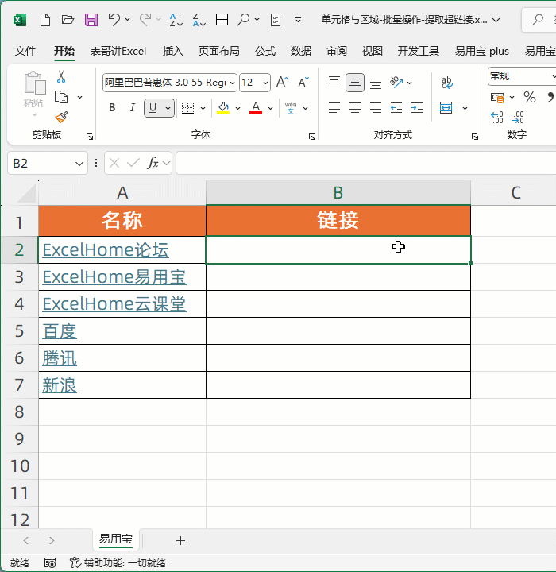Viewport: 556px width, 572px height.
Task: Expand the font size dropdown
Action: tap(265, 83)
